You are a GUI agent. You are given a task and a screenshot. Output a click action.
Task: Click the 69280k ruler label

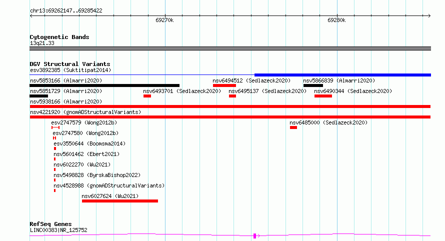pos(336,20)
